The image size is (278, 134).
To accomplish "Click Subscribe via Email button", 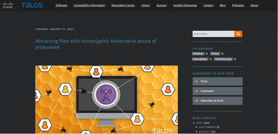I will click(x=217, y=101).
